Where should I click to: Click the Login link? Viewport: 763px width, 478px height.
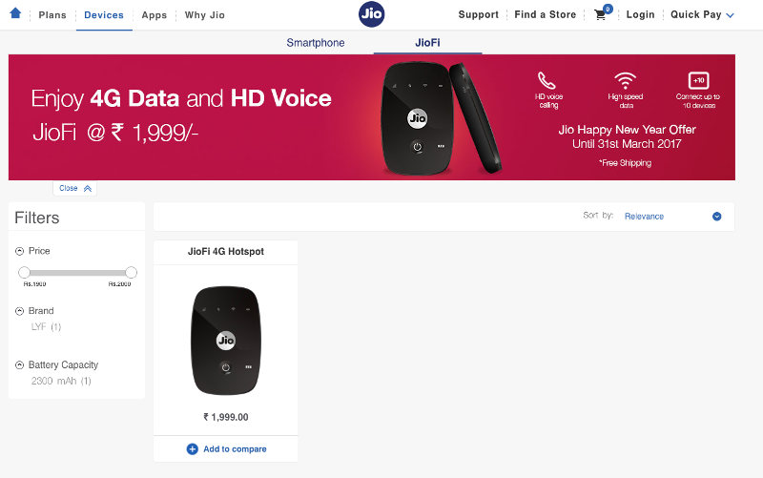(x=640, y=14)
